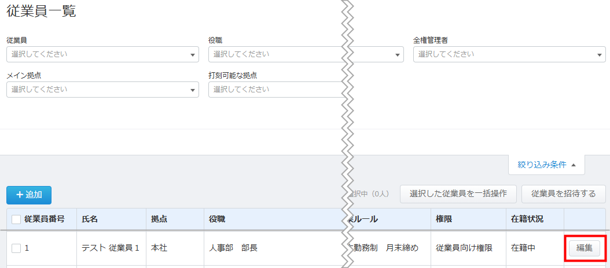The width and height of the screenshot is (610, 268).
Task: Click the 氏名 column header
Action: (90, 219)
